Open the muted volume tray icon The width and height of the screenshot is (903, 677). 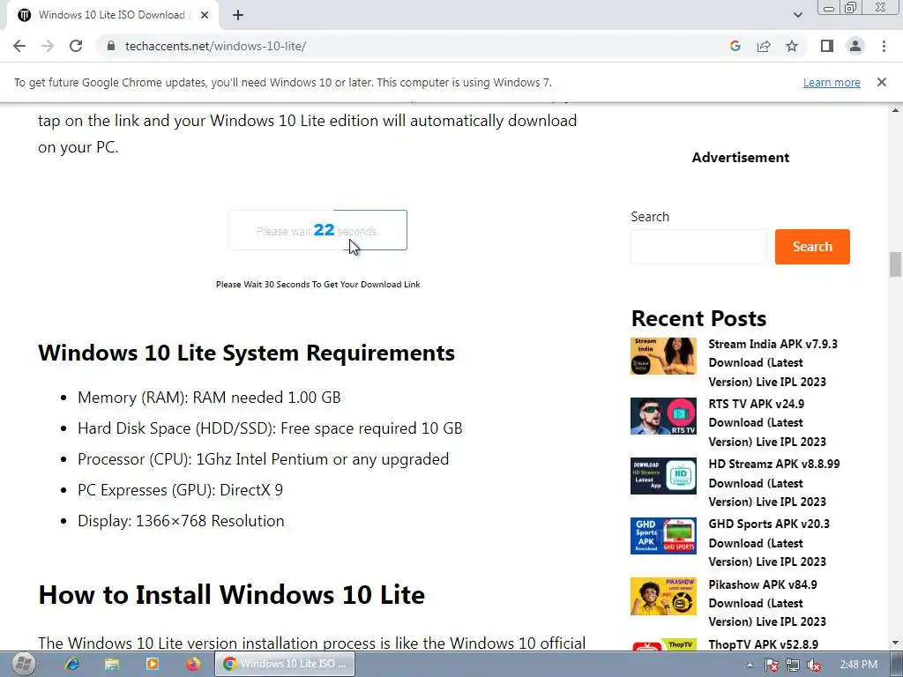[x=814, y=665]
